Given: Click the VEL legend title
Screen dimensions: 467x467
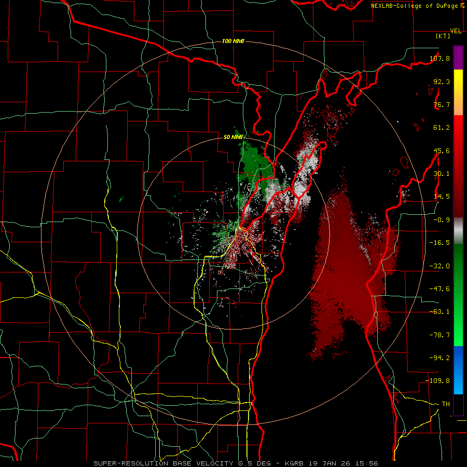Looking at the screenshot, I should coord(456,31).
